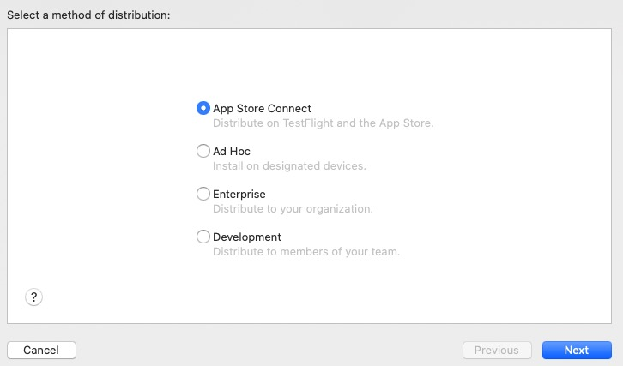Click the TestFlight and App Store description
This screenshot has height=366, width=623.
click(x=323, y=123)
